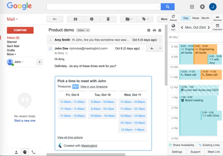Open Lunch with Acme corp CEO event
223x156 pixels.
[x=199, y=90]
